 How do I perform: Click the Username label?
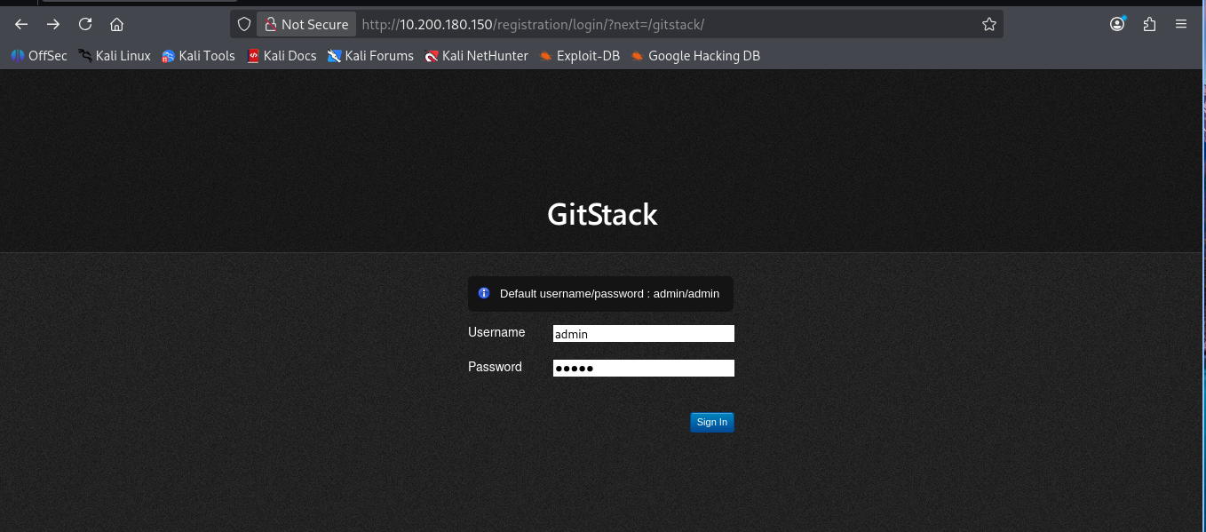click(x=496, y=332)
